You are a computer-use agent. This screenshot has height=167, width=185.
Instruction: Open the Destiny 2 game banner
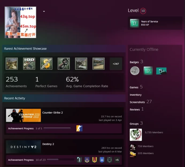click(24, 147)
